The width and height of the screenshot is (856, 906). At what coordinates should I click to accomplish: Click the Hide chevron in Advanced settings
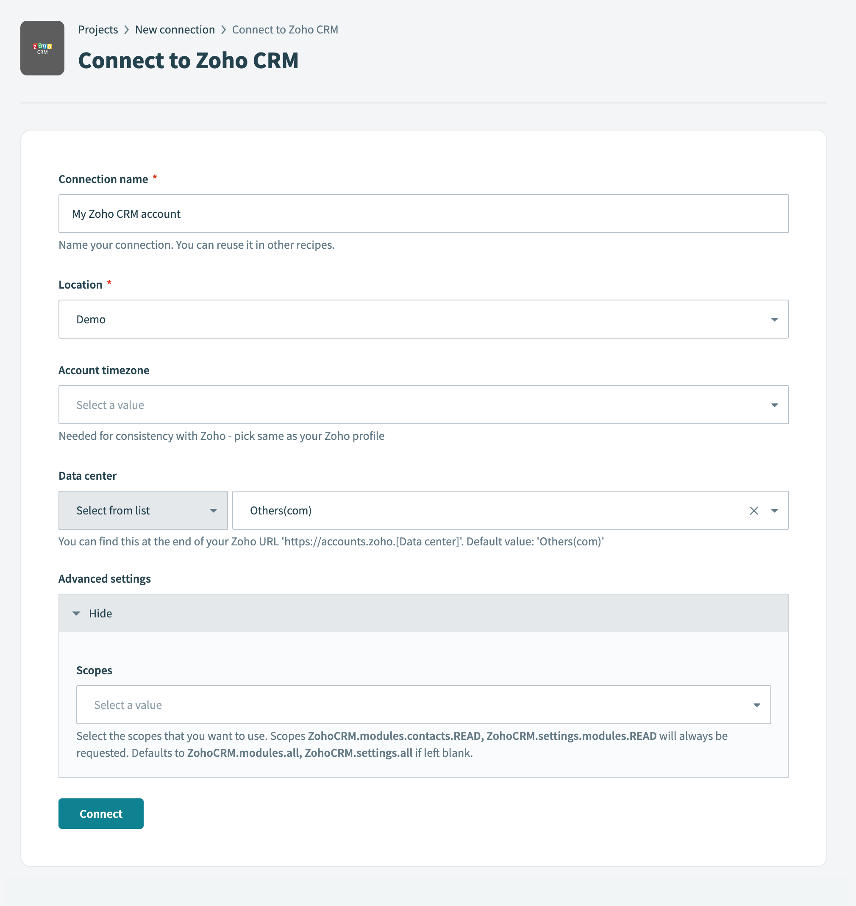pyautogui.click(x=76, y=613)
